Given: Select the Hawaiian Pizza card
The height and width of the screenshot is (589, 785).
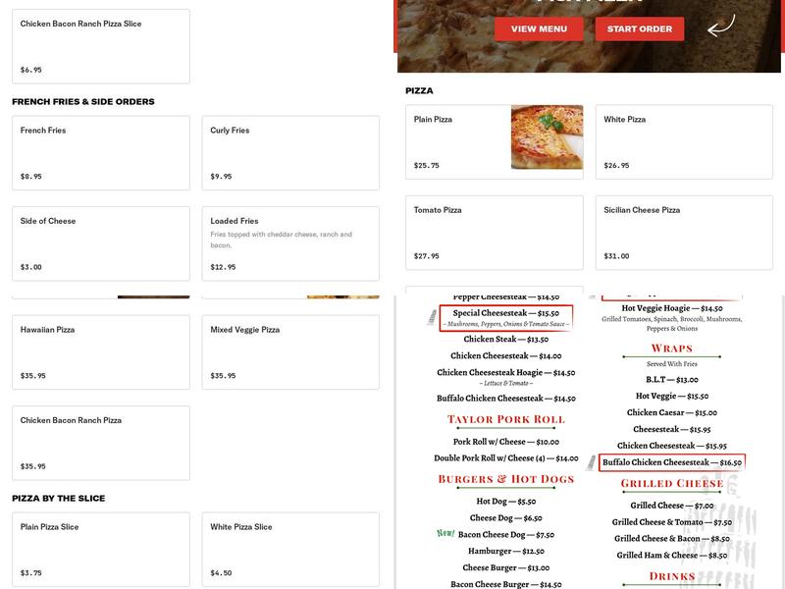Looking at the screenshot, I should click(101, 352).
